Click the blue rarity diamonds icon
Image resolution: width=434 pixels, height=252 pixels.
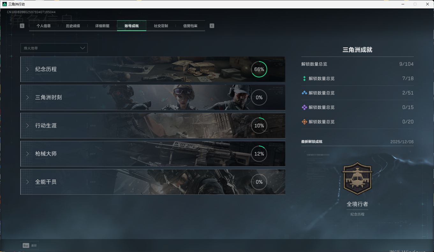tap(304, 93)
